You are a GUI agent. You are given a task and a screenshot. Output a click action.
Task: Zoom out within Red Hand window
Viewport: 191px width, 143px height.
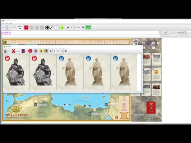(62, 51)
